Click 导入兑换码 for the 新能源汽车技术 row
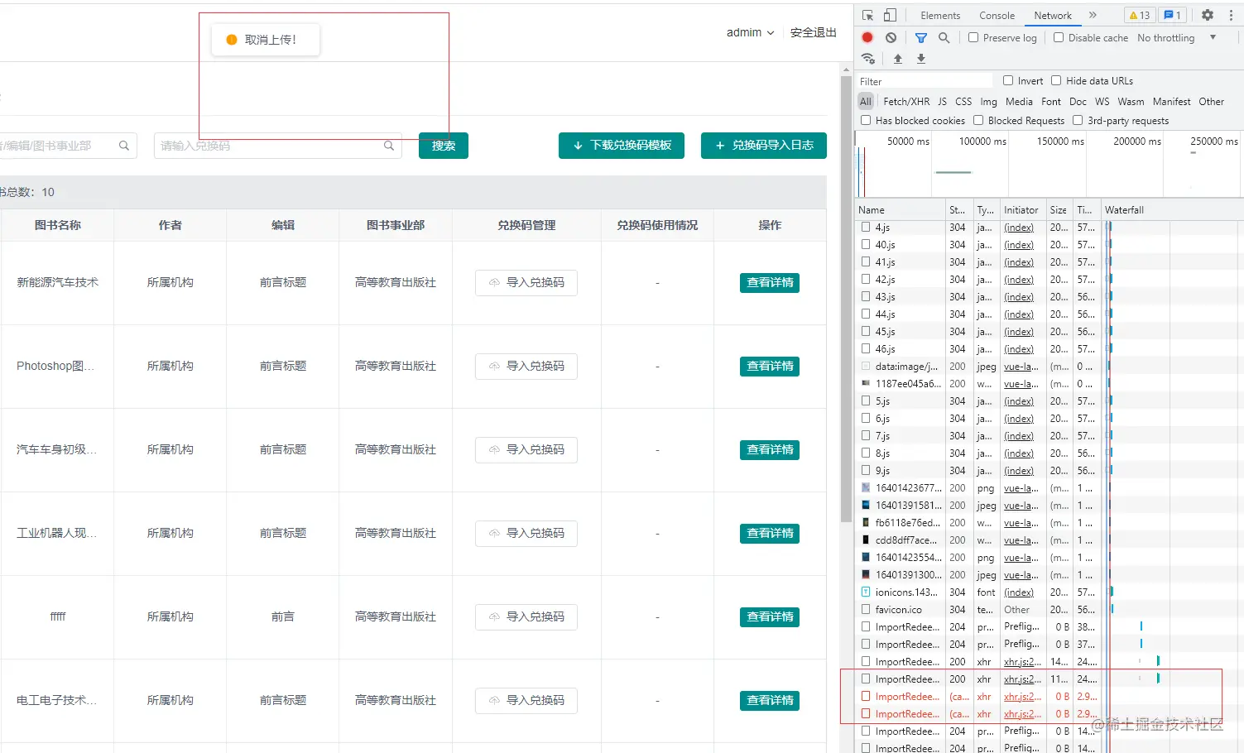 (526, 283)
